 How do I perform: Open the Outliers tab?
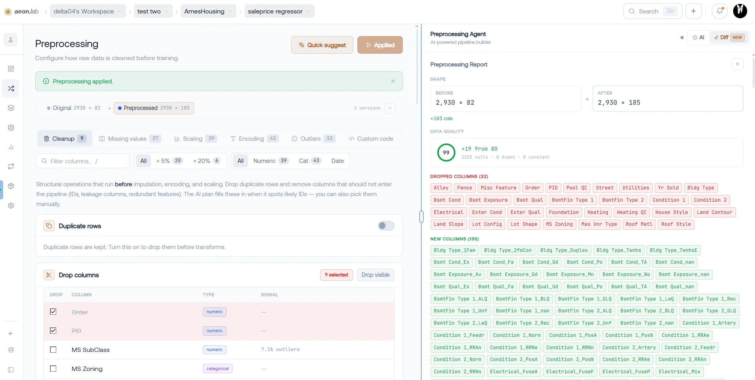click(314, 138)
